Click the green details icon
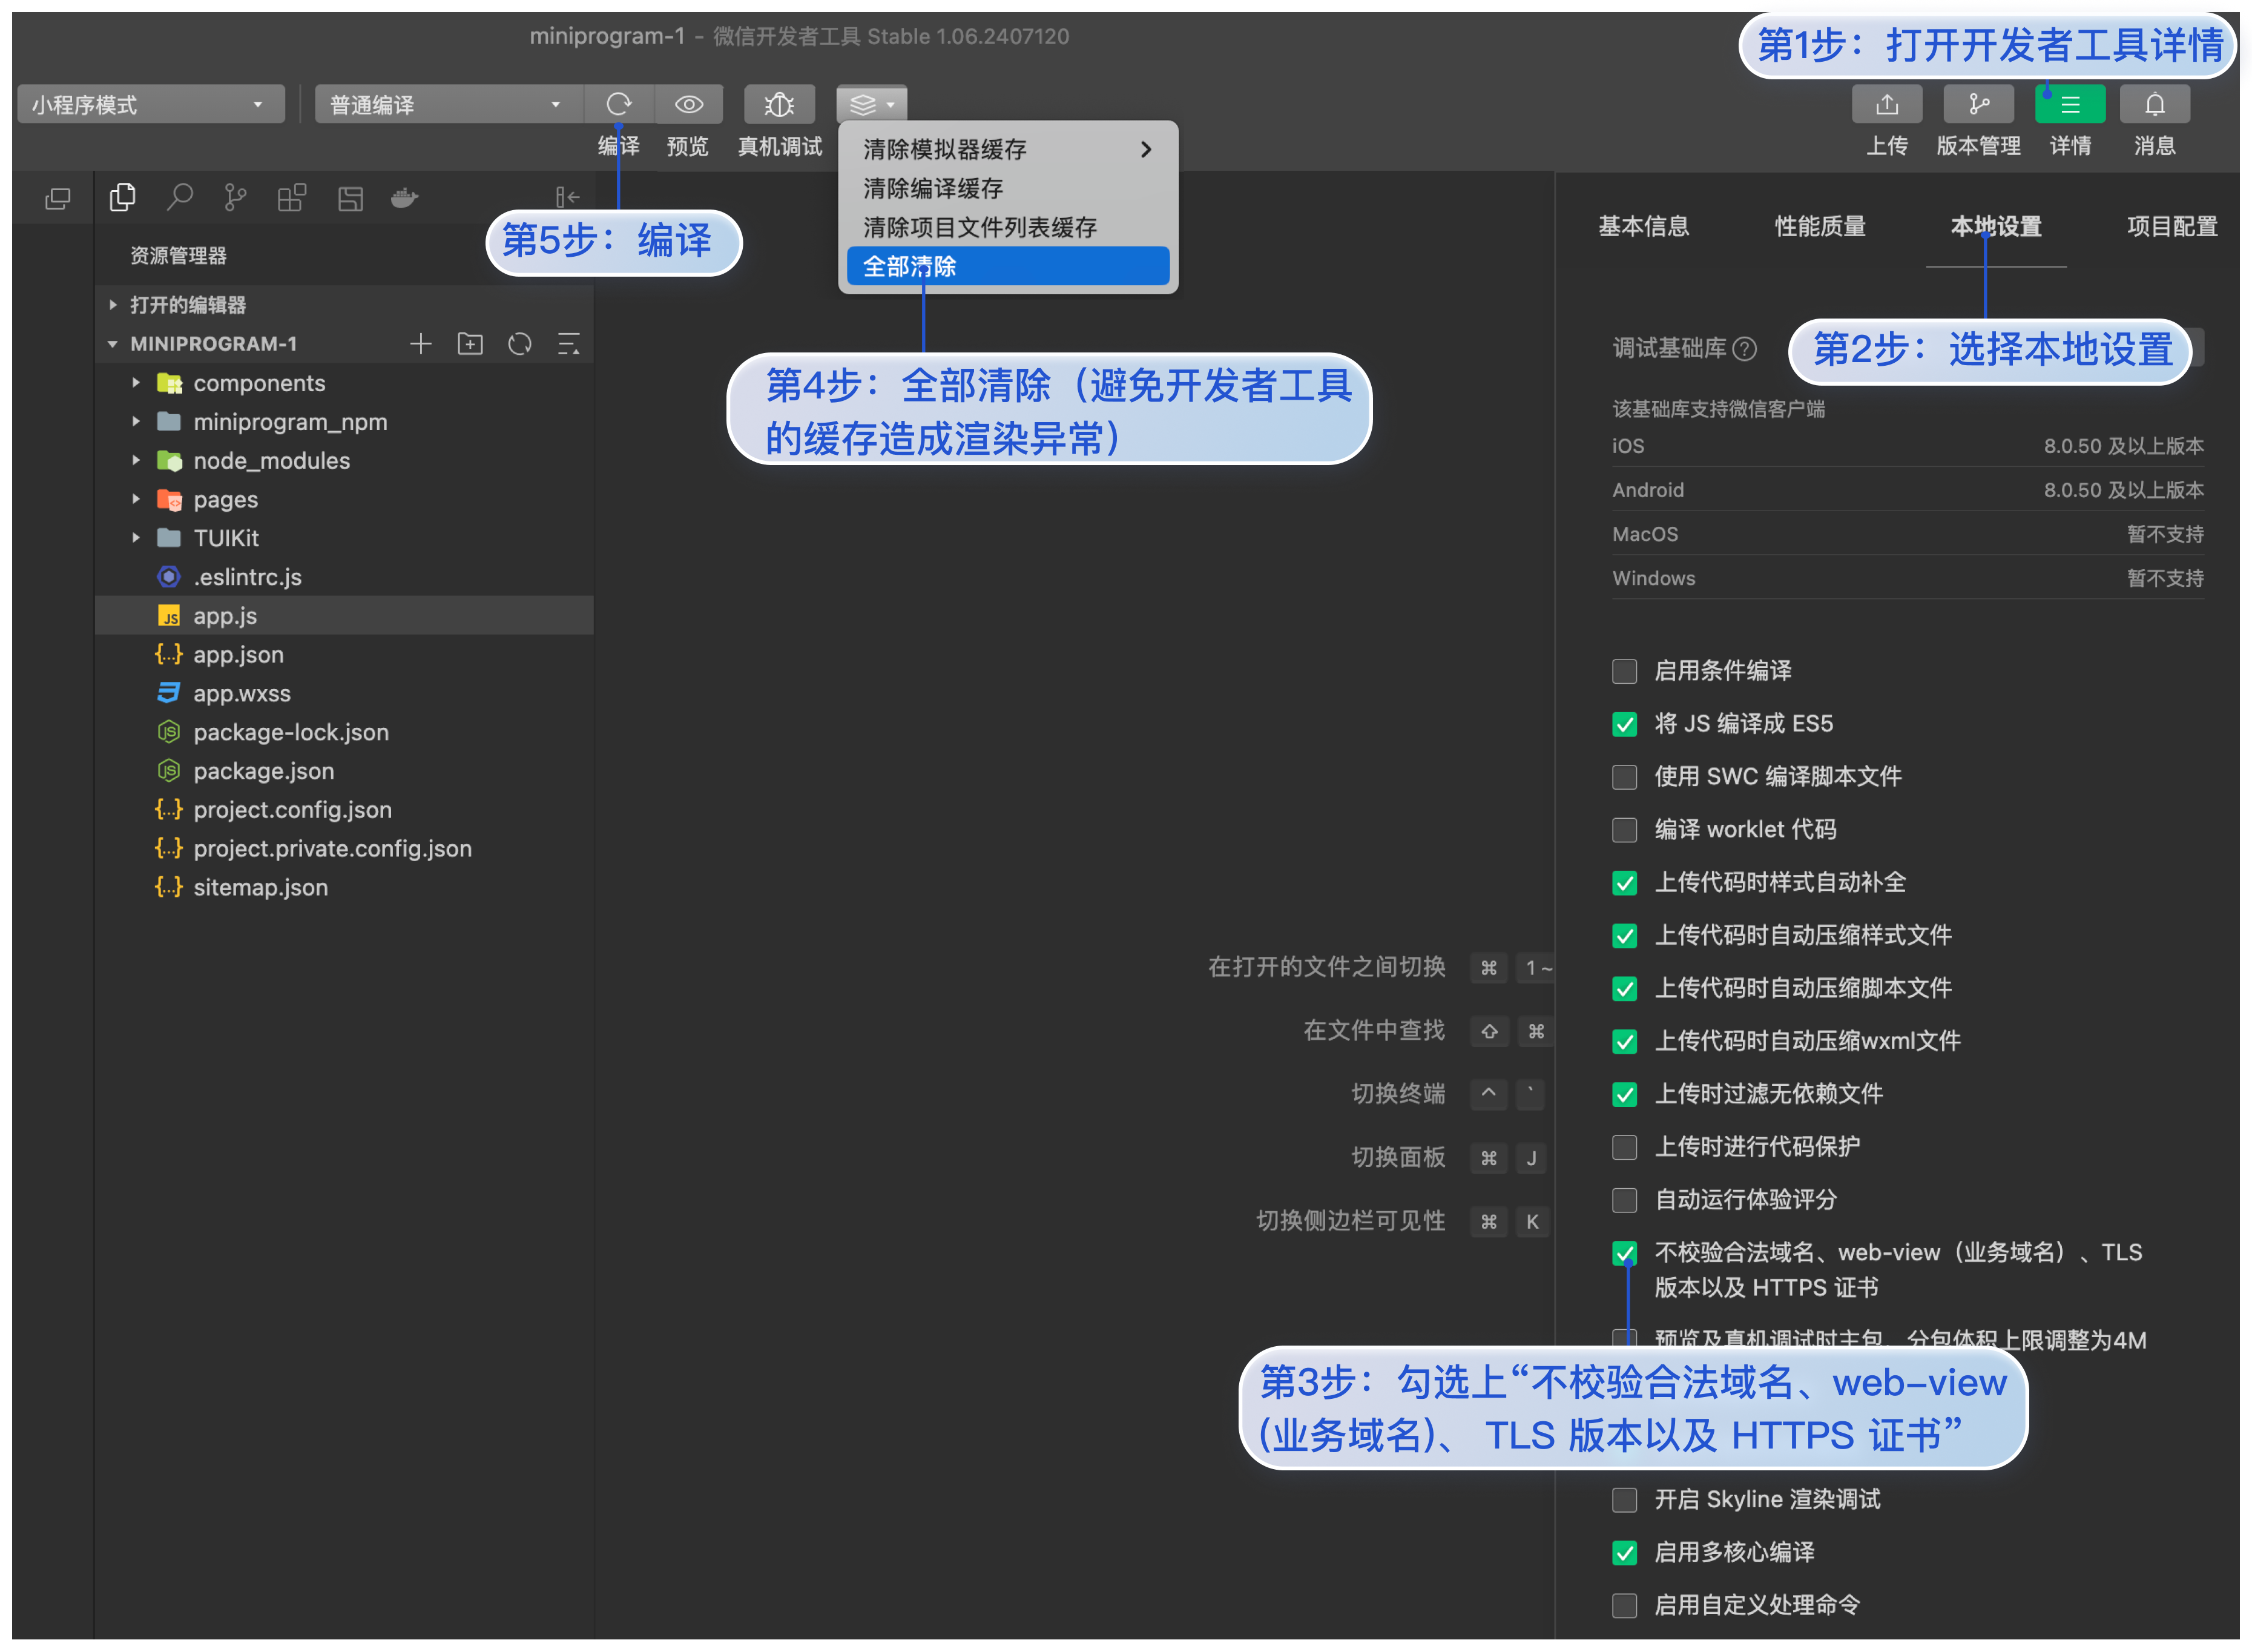This screenshot has width=2252, height=1652. click(2069, 104)
